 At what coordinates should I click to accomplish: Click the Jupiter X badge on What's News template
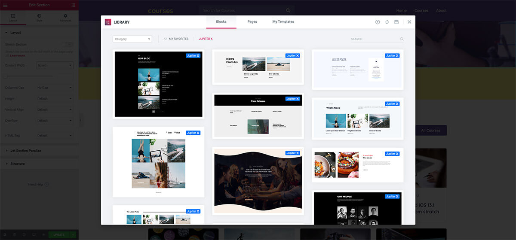tap(393, 104)
